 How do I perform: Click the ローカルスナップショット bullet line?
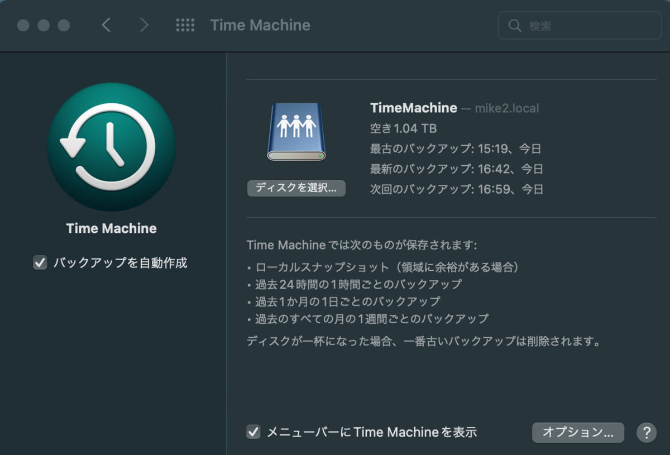(x=384, y=267)
